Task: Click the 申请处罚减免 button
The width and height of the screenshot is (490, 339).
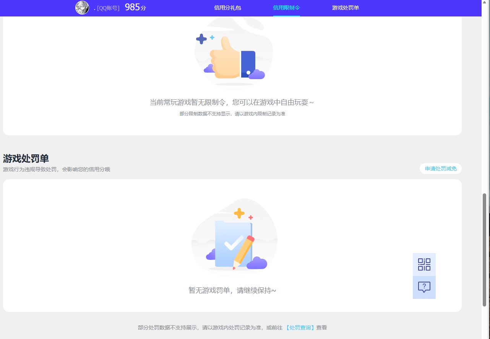Action: [441, 169]
